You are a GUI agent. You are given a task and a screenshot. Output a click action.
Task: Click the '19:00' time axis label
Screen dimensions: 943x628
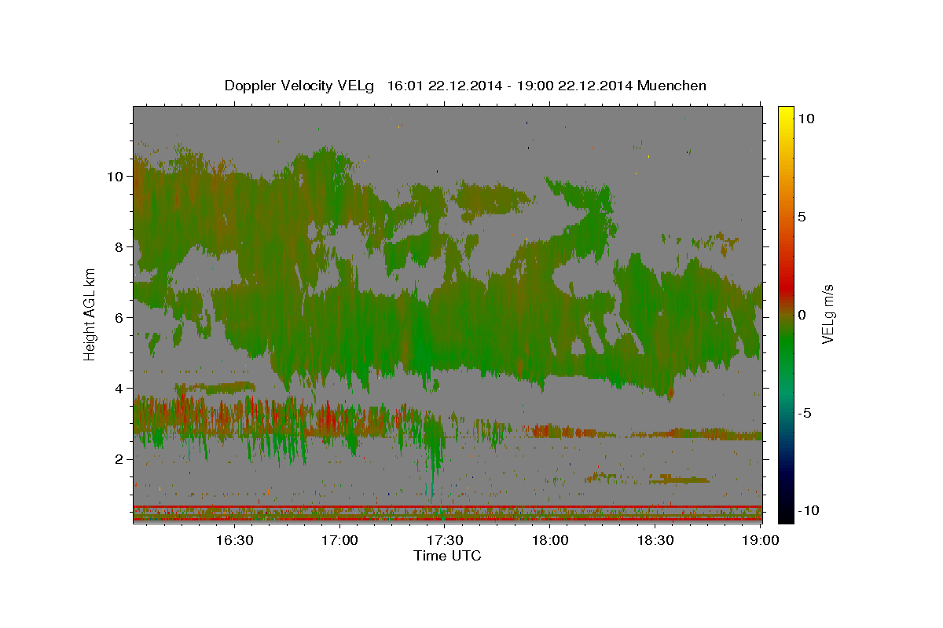pos(760,539)
